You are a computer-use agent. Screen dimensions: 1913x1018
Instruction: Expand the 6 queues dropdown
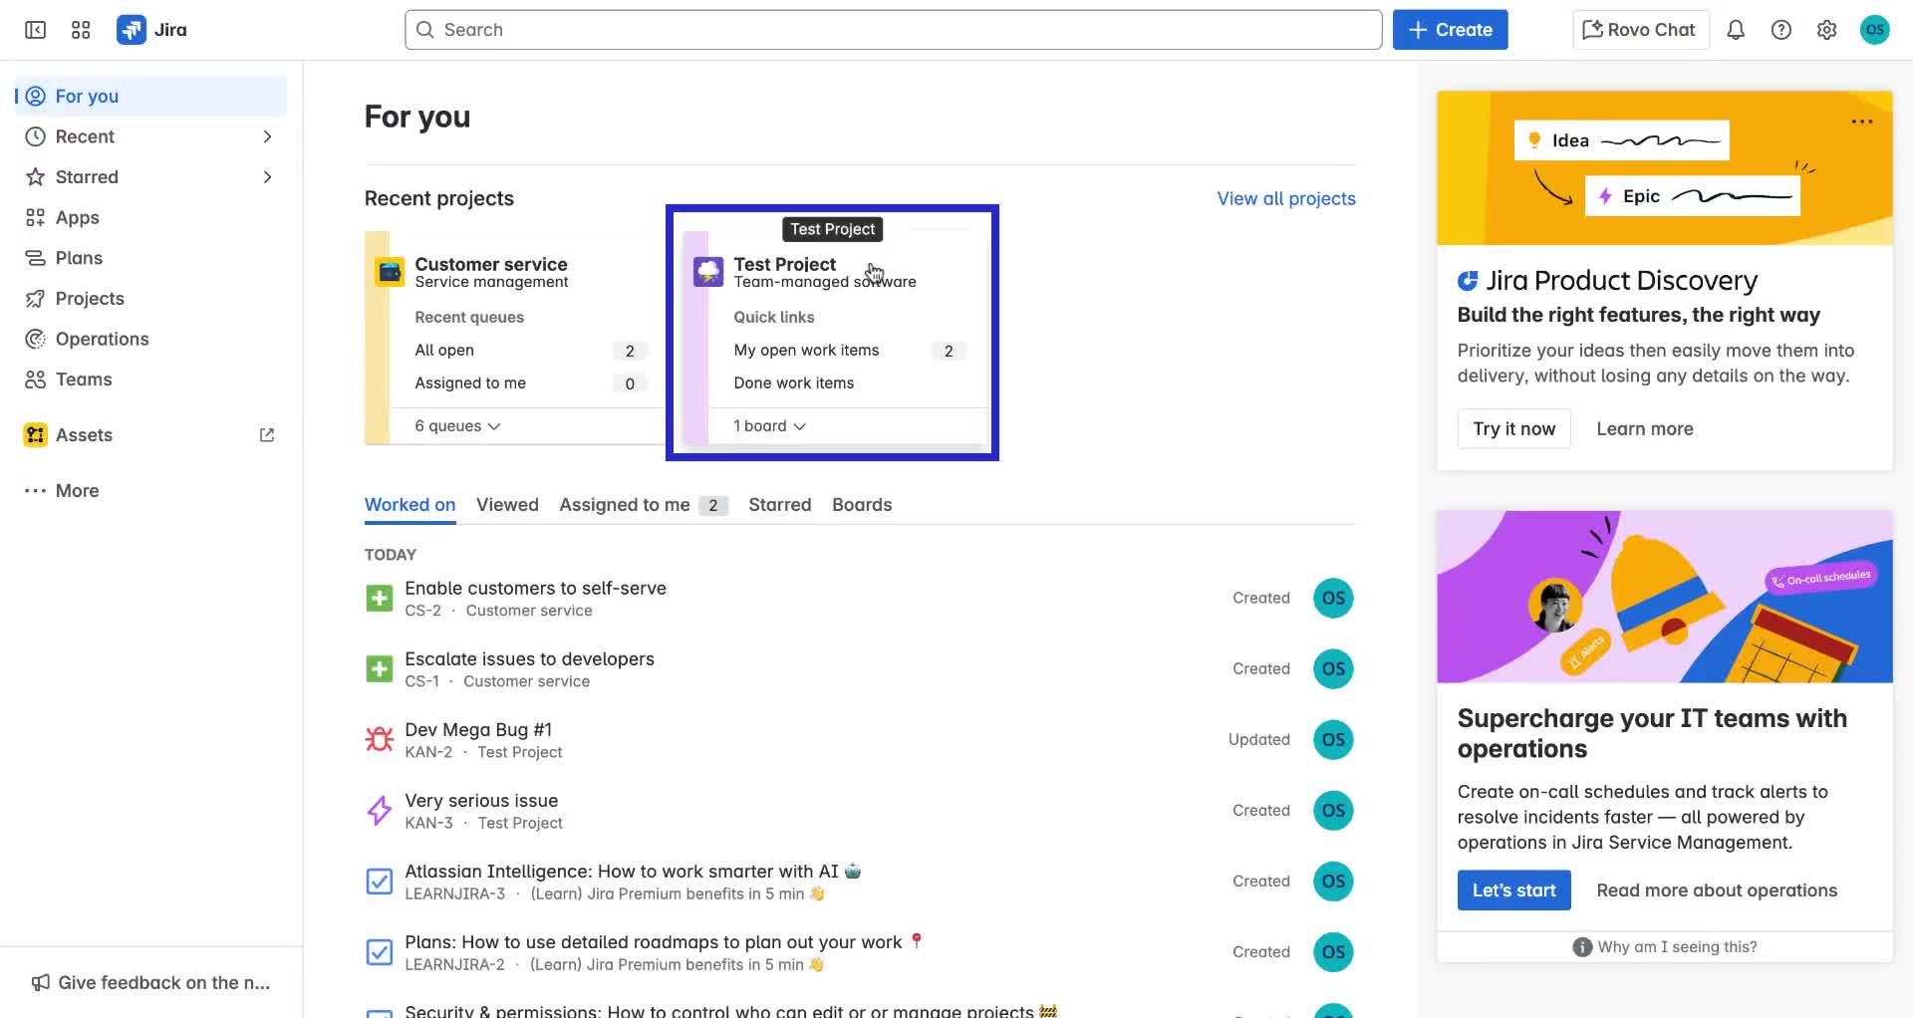tap(457, 426)
